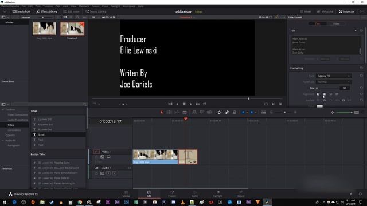The height and width of the screenshot is (206, 367).
Task: Select the Scroll title clip on the timeline
Action: pos(188,157)
